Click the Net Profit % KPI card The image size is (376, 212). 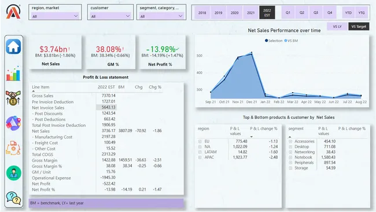(163, 52)
